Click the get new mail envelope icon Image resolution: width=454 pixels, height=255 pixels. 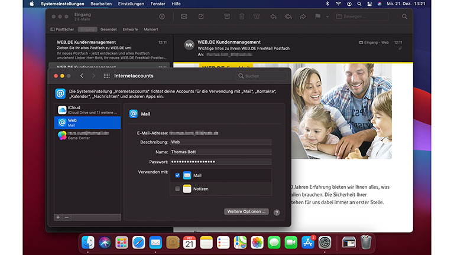click(x=184, y=17)
